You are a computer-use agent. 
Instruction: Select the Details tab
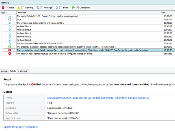click(13, 72)
